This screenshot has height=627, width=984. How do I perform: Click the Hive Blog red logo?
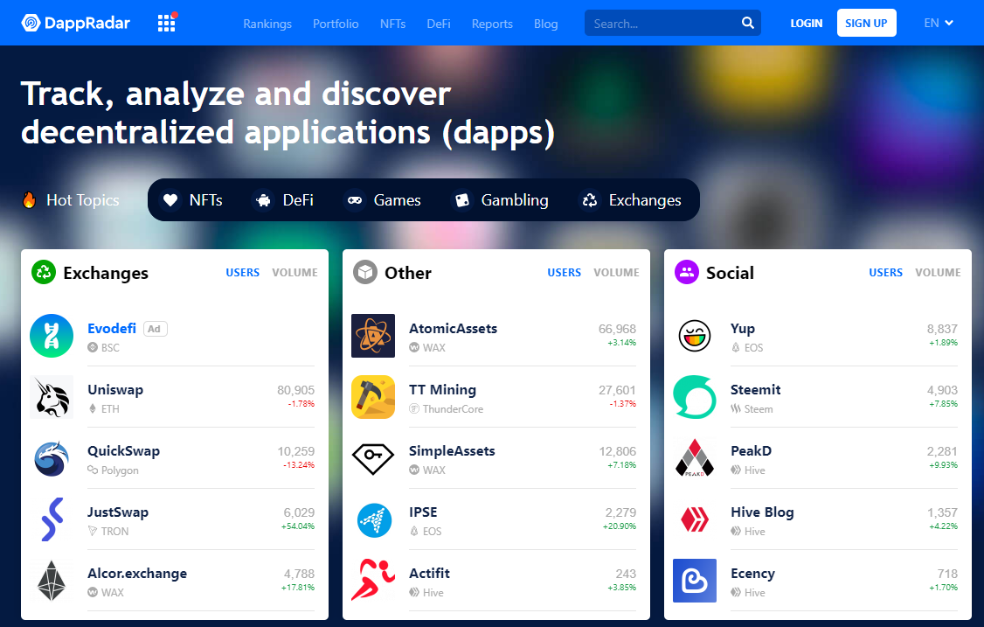click(x=695, y=519)
